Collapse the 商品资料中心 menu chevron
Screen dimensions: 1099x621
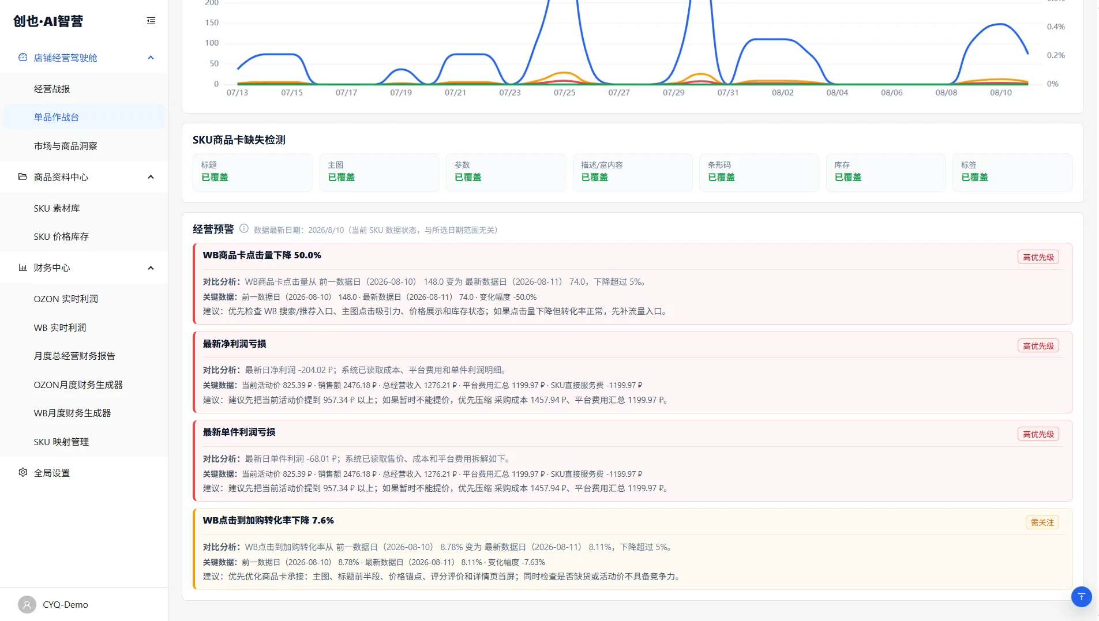[x=151, y=177]
